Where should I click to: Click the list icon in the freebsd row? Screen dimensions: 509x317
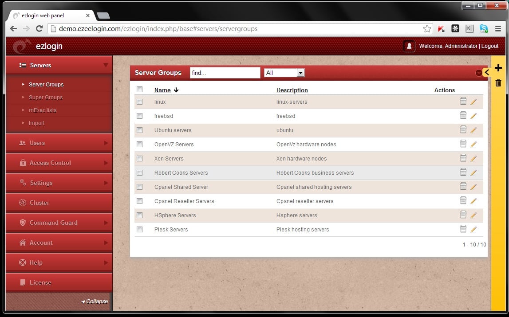pyautogui.click(x=463, y=116)
